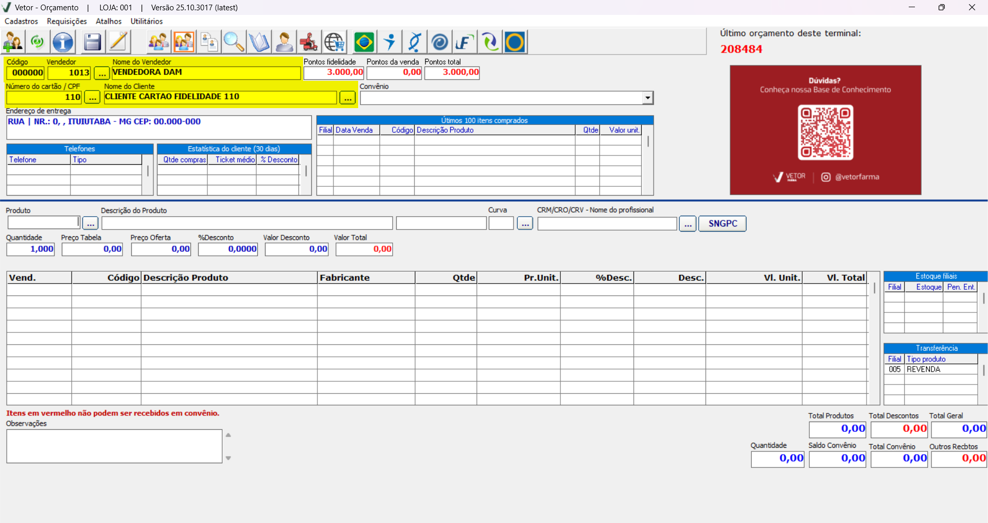Viewport: 988px width, 523px height.
Task: Open the magnifying glass search tool
Action: point(234,42)
